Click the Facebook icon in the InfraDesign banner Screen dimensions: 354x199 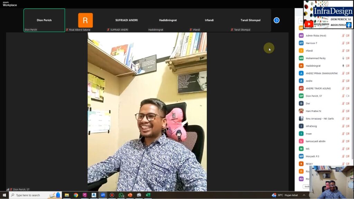point(349,25)
